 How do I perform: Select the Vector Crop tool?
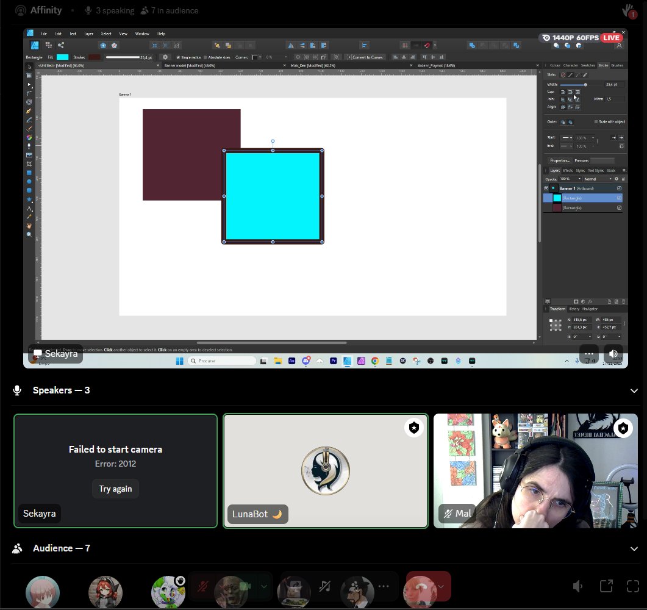coord(29,164)
